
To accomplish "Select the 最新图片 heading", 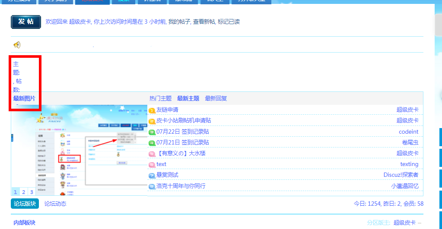I will 24,98.
